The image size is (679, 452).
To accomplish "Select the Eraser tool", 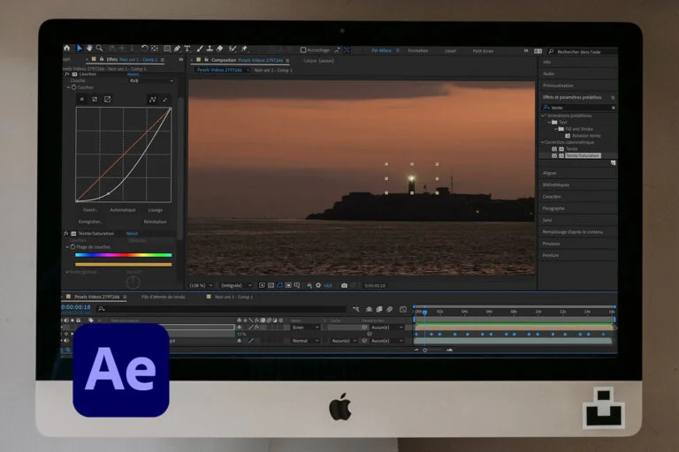I will [x=220, y=49].
